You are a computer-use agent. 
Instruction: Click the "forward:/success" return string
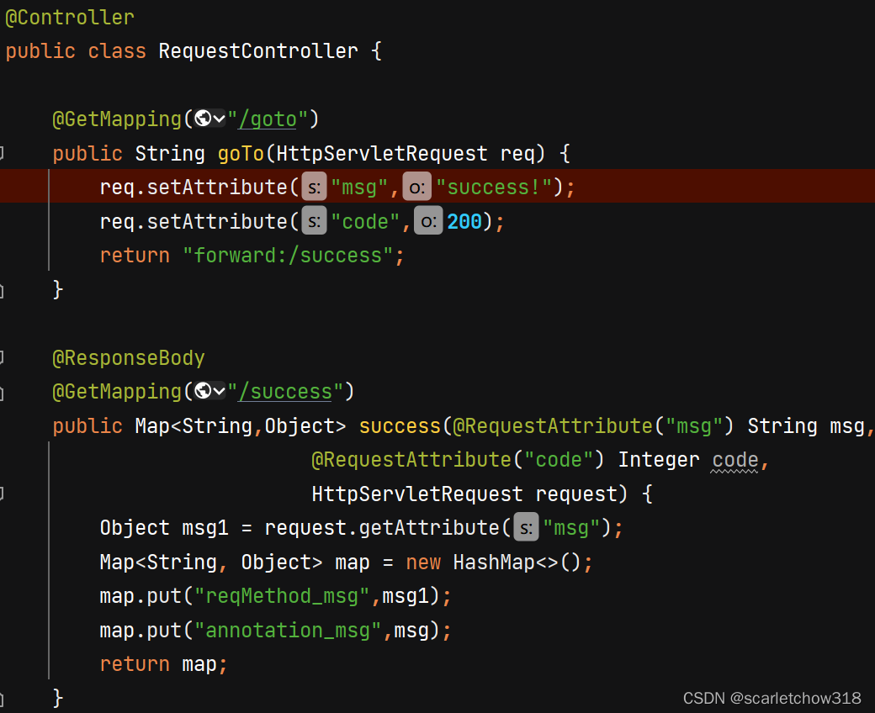291,255
